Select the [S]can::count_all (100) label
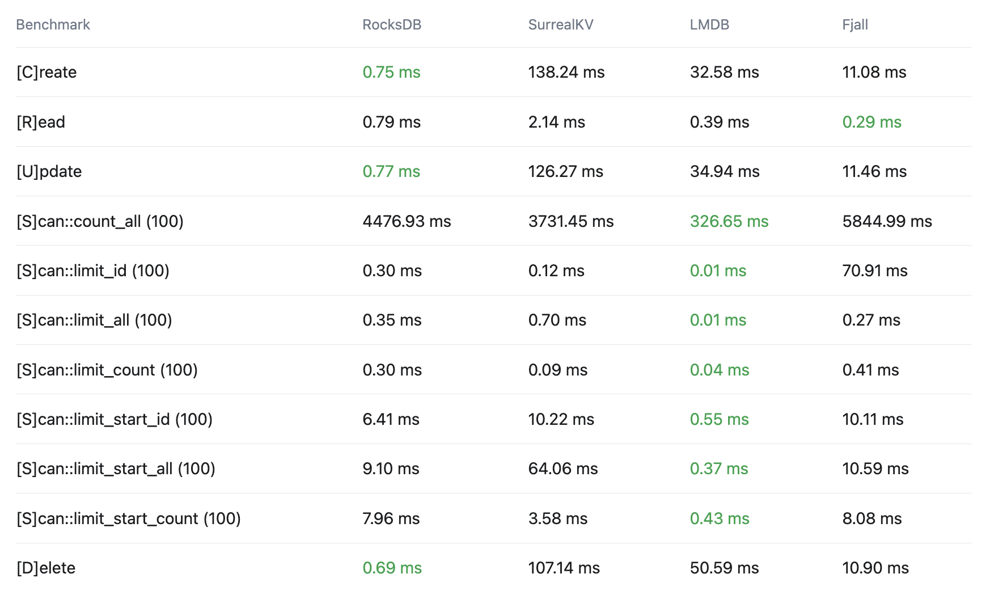The height and width of the screenshot is (599, 990). coord(100,221)
